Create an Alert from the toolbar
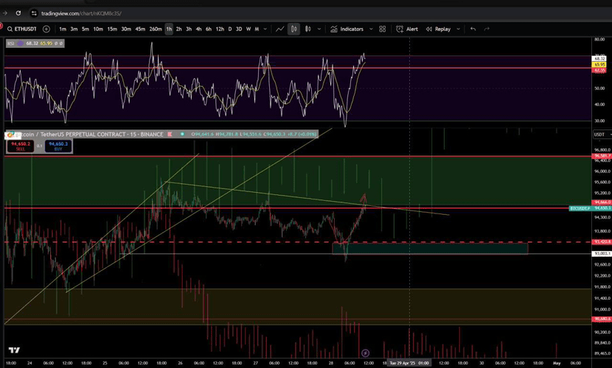 coord(407,29)
